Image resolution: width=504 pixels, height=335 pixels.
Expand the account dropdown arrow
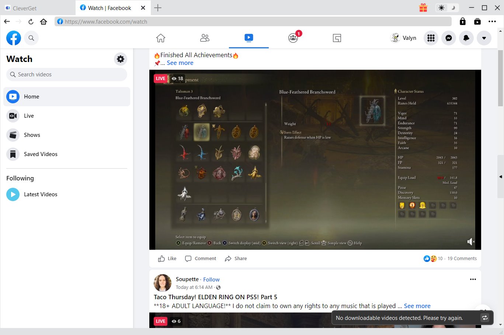pyautogui.click(x=484, y=38)
